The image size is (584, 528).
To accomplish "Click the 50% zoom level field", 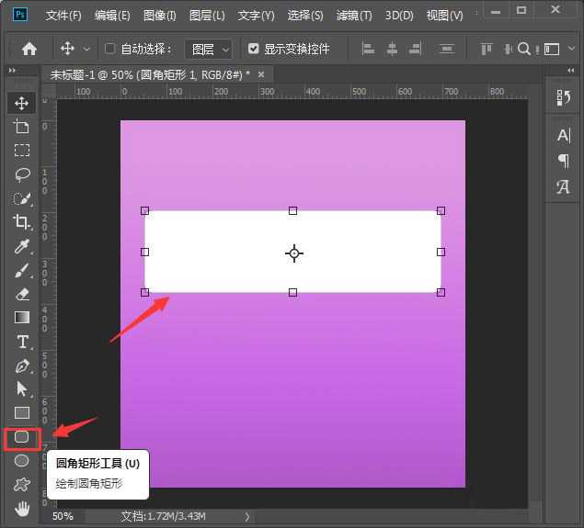I will coord(63,517).
